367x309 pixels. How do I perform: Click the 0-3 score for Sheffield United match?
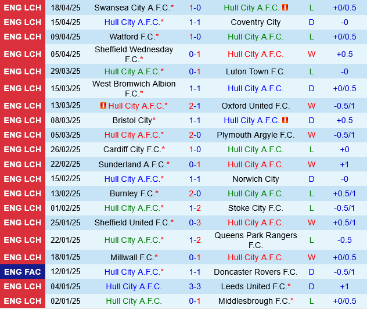195,222
